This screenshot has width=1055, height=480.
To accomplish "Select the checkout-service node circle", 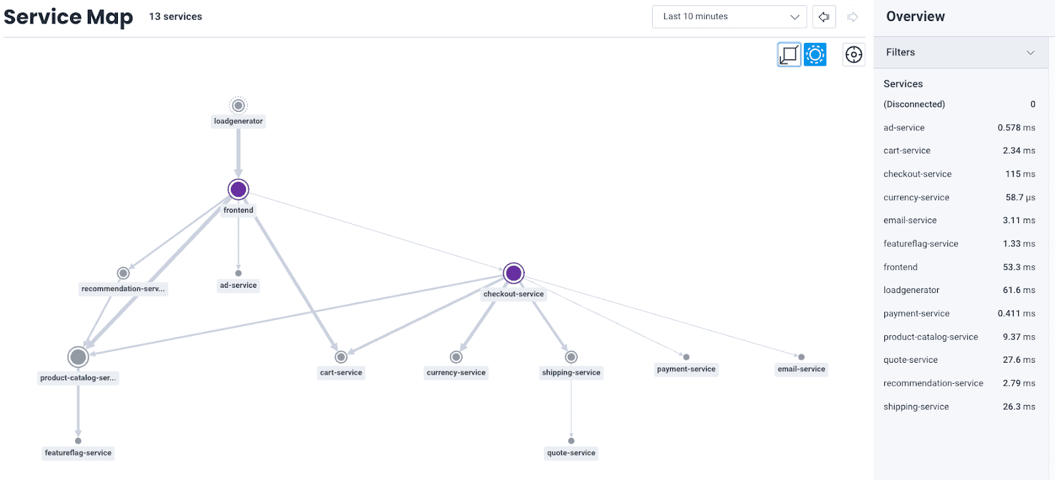I will pyautogui.click(x=514, y=273).
